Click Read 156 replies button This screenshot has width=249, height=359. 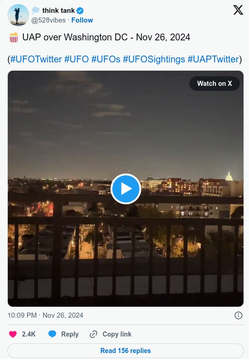(x=126, y=351)
